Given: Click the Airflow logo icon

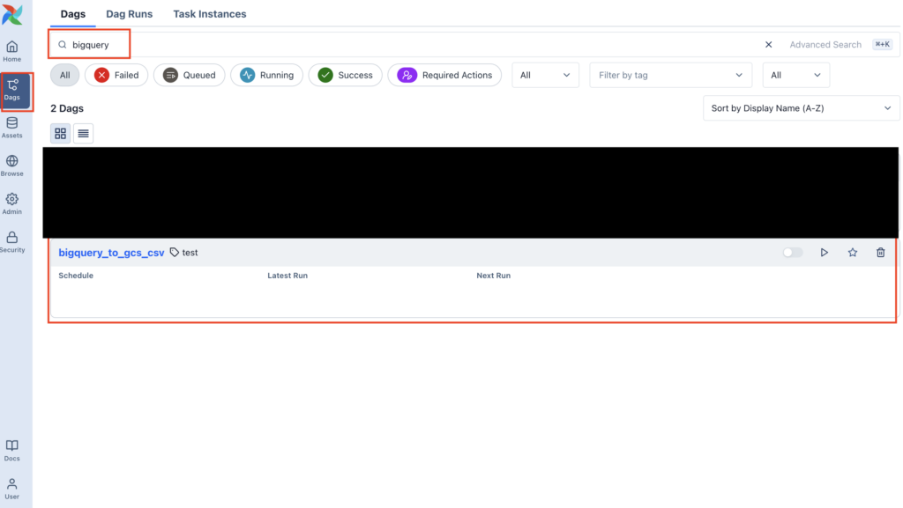Looking at the screenshot, I should [12, 15].
